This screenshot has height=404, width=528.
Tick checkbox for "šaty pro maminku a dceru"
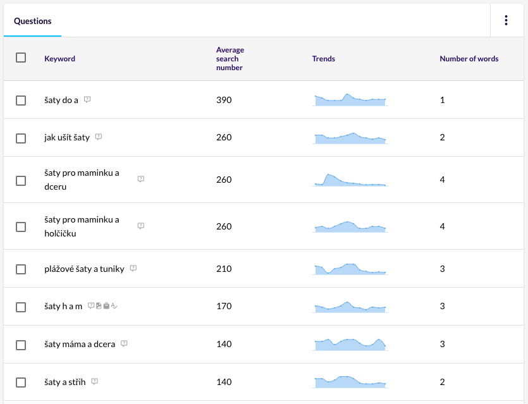pyautogui.click(x=21, y=180)
